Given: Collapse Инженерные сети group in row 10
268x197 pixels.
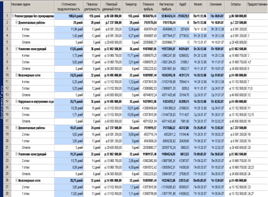Looking at the screenshot, I should [17, 75].
